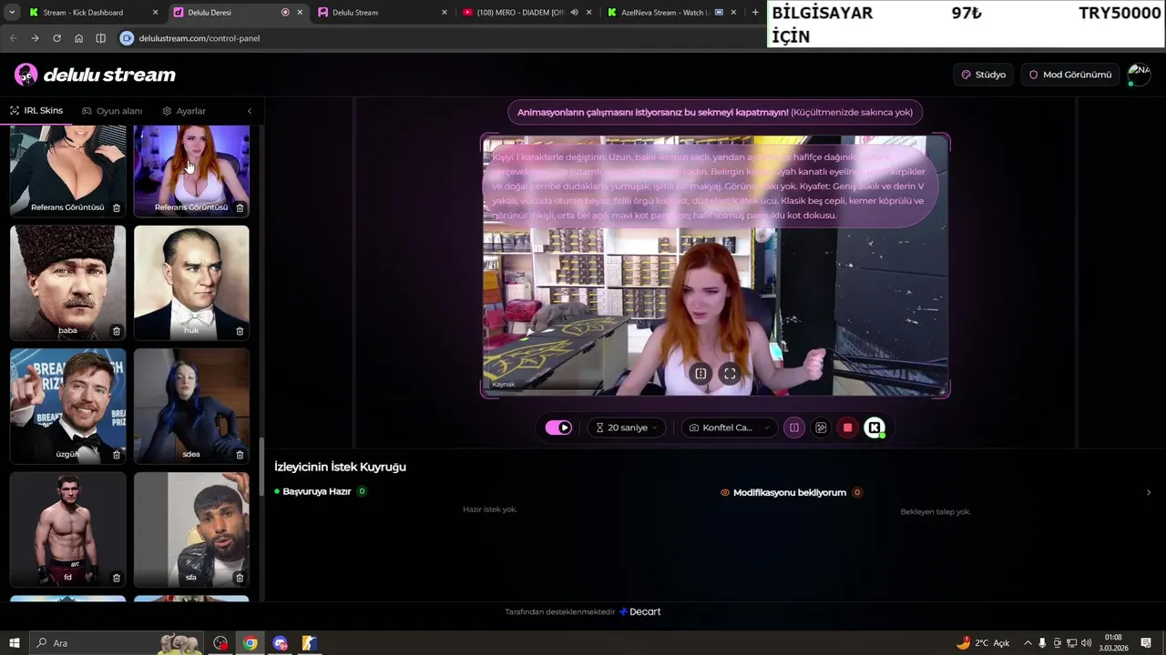Delete the red-haired Referans Görüntüsü skin
This screenshot has height=655, width=1166.
pyautogui.click(x=240, y=207)
